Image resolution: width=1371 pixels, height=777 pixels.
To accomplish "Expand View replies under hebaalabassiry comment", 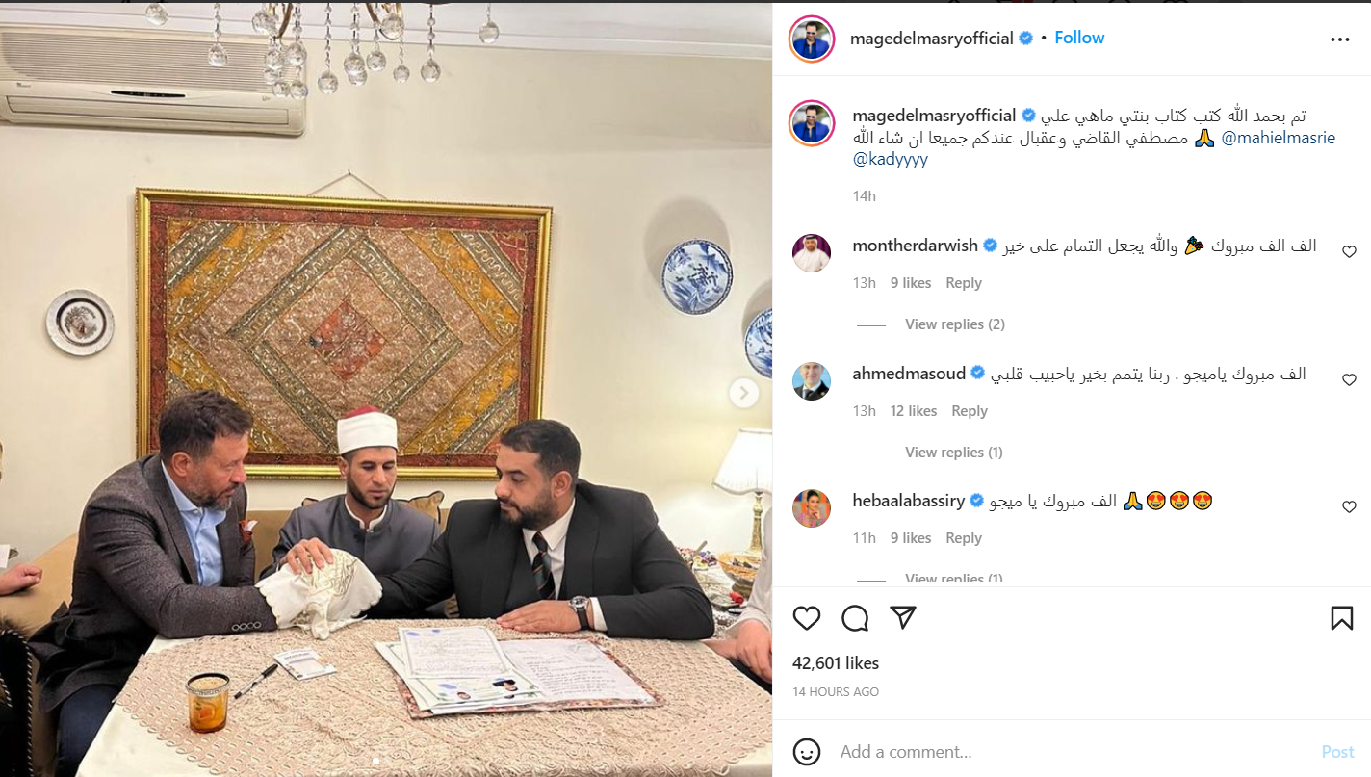I will pos(953,579).
